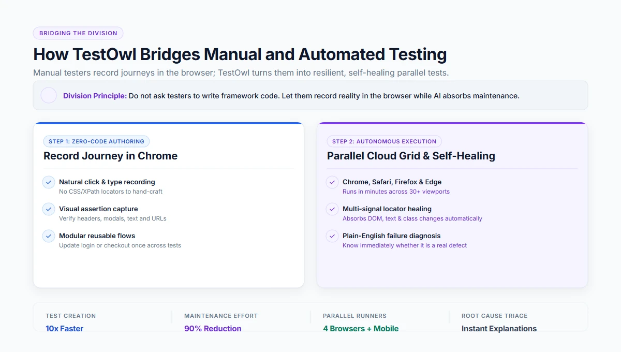Screen dimensions: 621x352
Task: Click Know immediately whether it is a real defect
Action: 405,245
